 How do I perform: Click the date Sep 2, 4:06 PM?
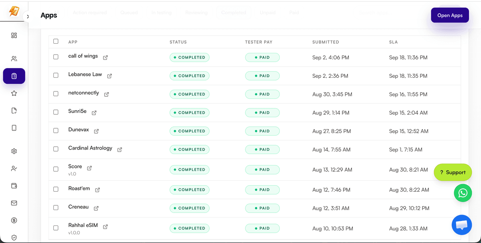[x=331, y=57]
